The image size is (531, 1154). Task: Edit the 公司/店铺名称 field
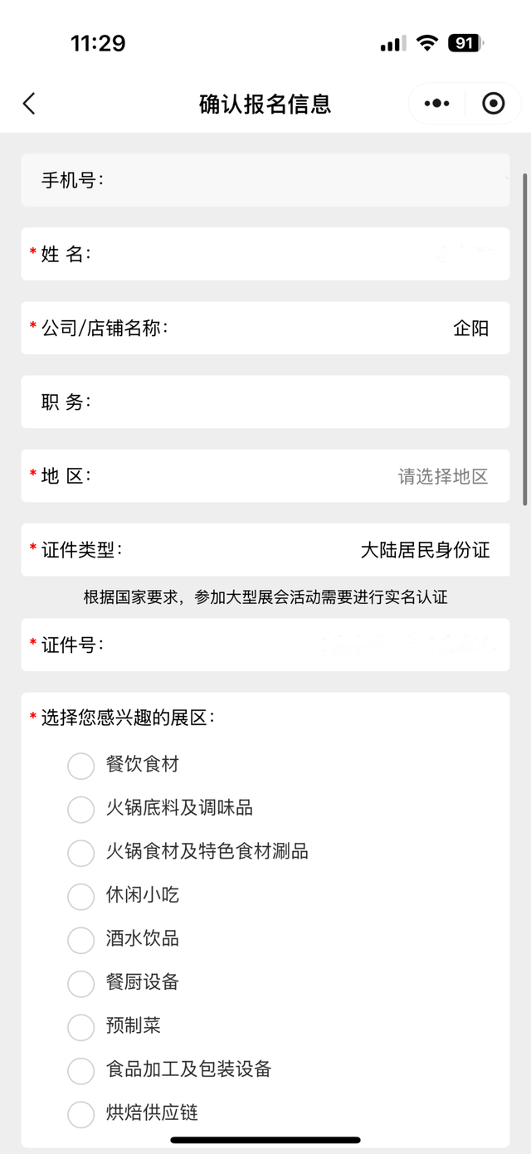(x=332, y=329)
